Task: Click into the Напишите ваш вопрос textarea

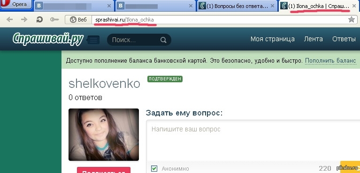Action: pos(253,140)
